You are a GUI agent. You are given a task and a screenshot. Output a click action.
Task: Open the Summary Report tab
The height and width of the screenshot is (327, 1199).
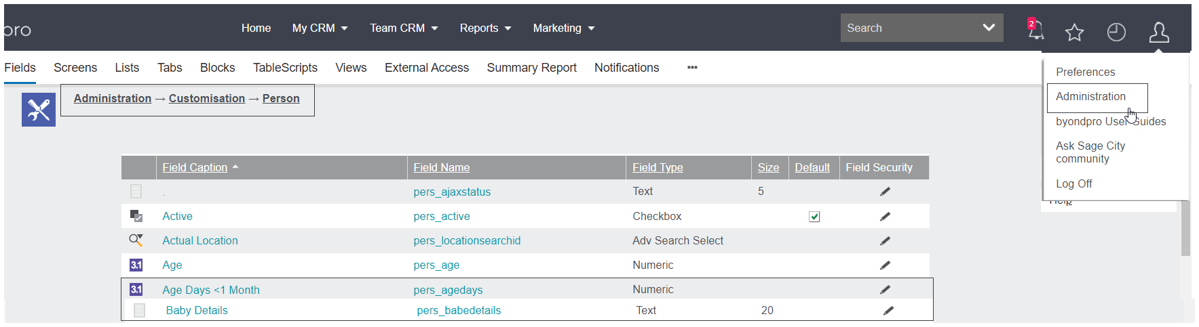[x=531, y=68]
